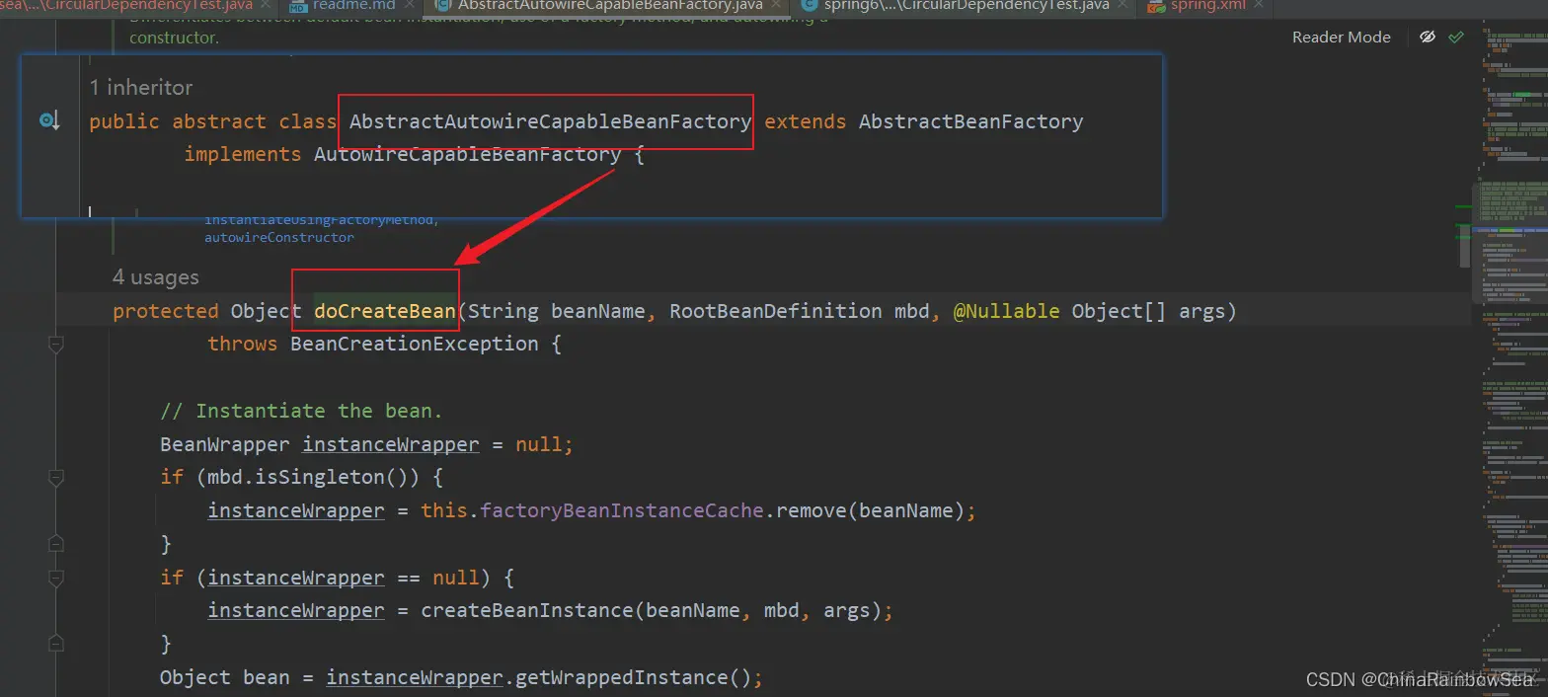Close the readme.md tab
Image resolution: width=1548 pixels, height=697 pixels.
click(408, 6)
